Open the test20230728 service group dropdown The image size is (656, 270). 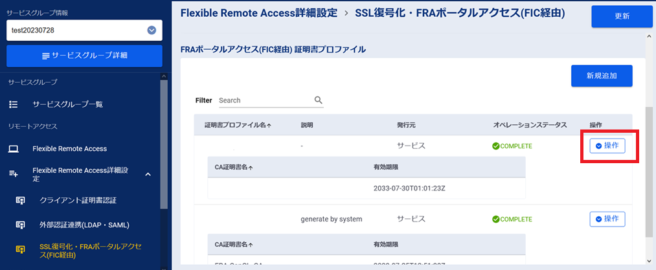click(152, 30)
